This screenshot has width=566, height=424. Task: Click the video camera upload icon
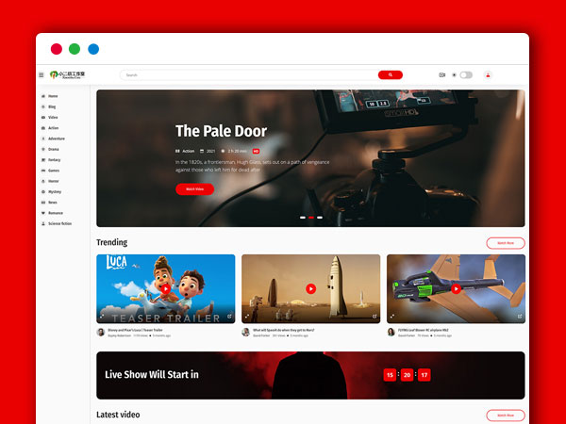pos(441,74)
